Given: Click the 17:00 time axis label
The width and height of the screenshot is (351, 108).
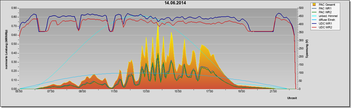Looking at the screenshot, I should pos(210,92).
